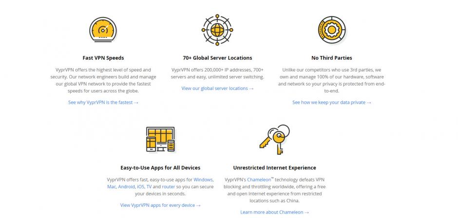Screen dimensions: 458x218
Task: Click the globe network icon
Action: click(217, 30)
